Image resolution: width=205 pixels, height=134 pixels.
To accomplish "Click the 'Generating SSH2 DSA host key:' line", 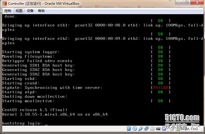I will (38, 74).
